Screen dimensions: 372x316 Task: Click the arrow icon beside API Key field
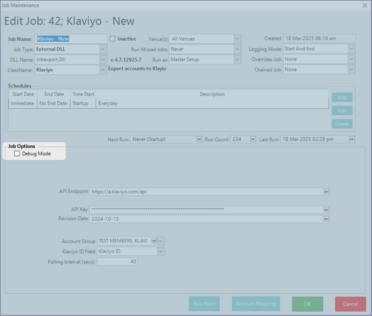[326, 209]
